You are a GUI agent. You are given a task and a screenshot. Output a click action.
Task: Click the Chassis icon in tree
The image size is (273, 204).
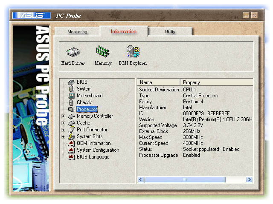tap(71, 102)
